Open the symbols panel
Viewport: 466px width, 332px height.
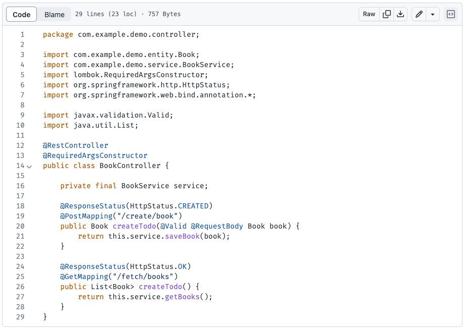[450, 14]
